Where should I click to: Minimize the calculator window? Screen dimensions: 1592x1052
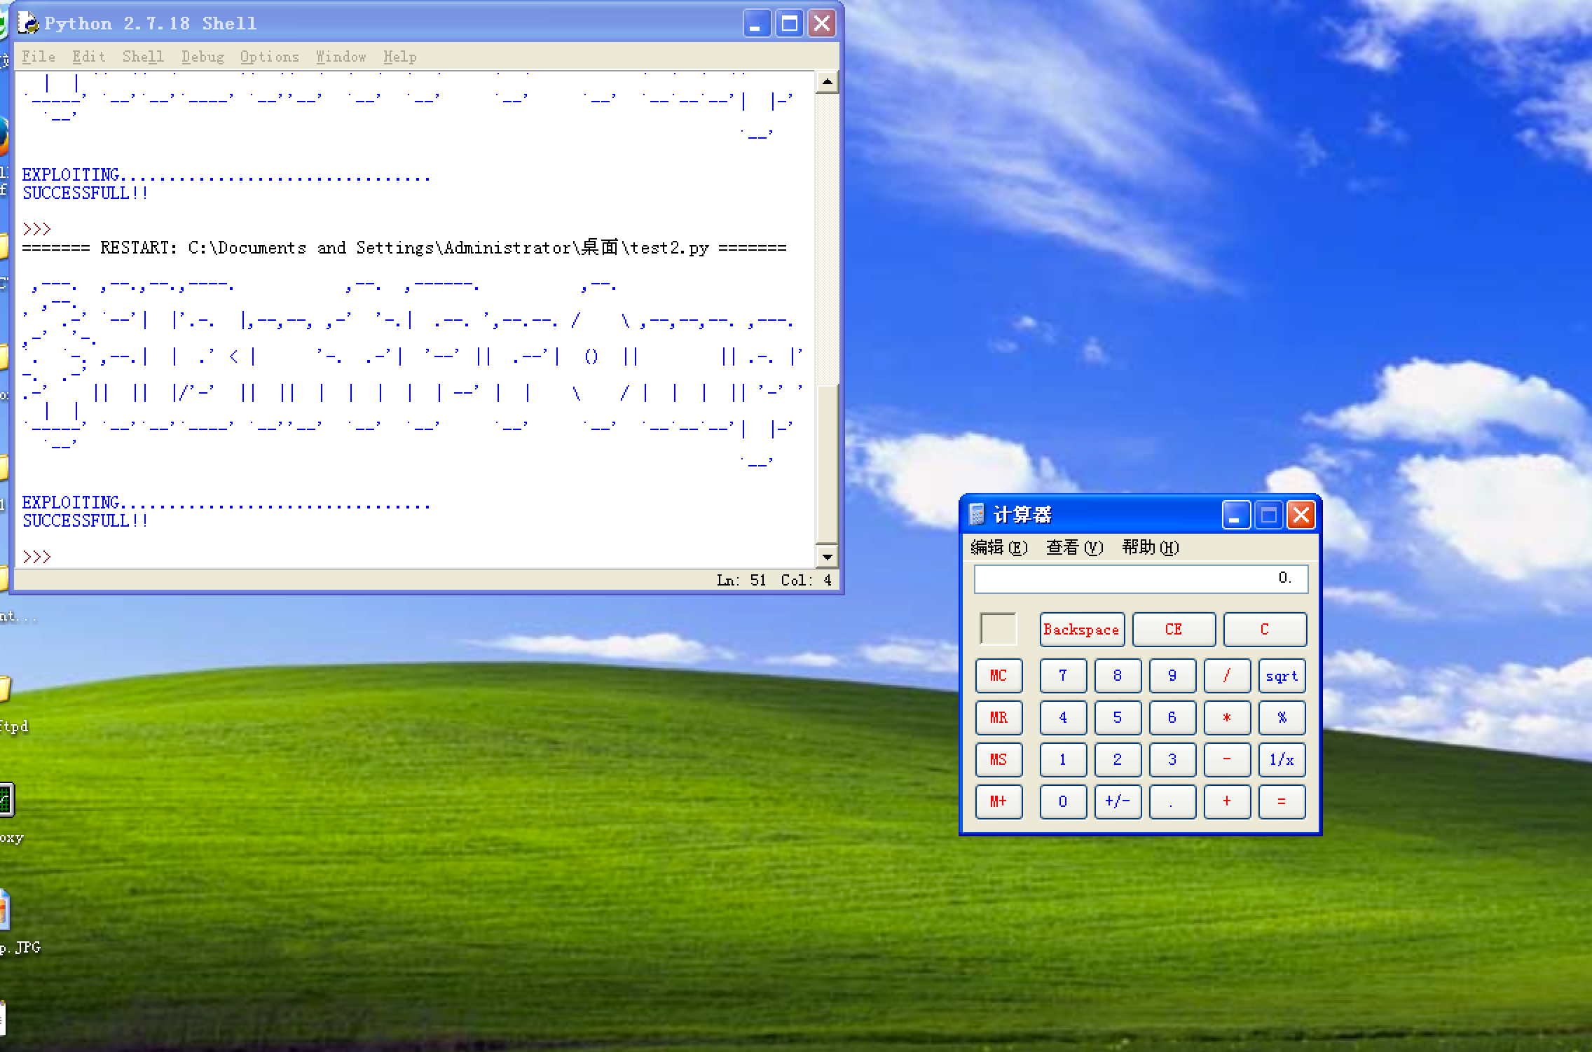pos(1236,515)
